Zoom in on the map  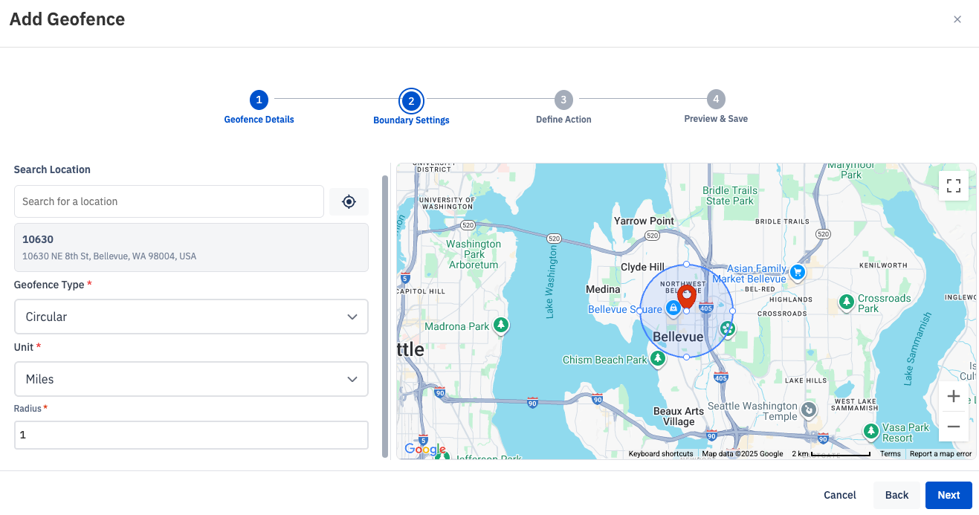point(954,396)
